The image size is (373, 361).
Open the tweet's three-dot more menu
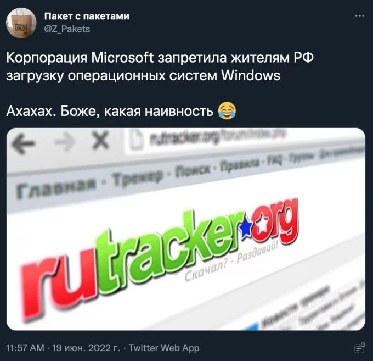pyautogui.click(x=359, y=16)
